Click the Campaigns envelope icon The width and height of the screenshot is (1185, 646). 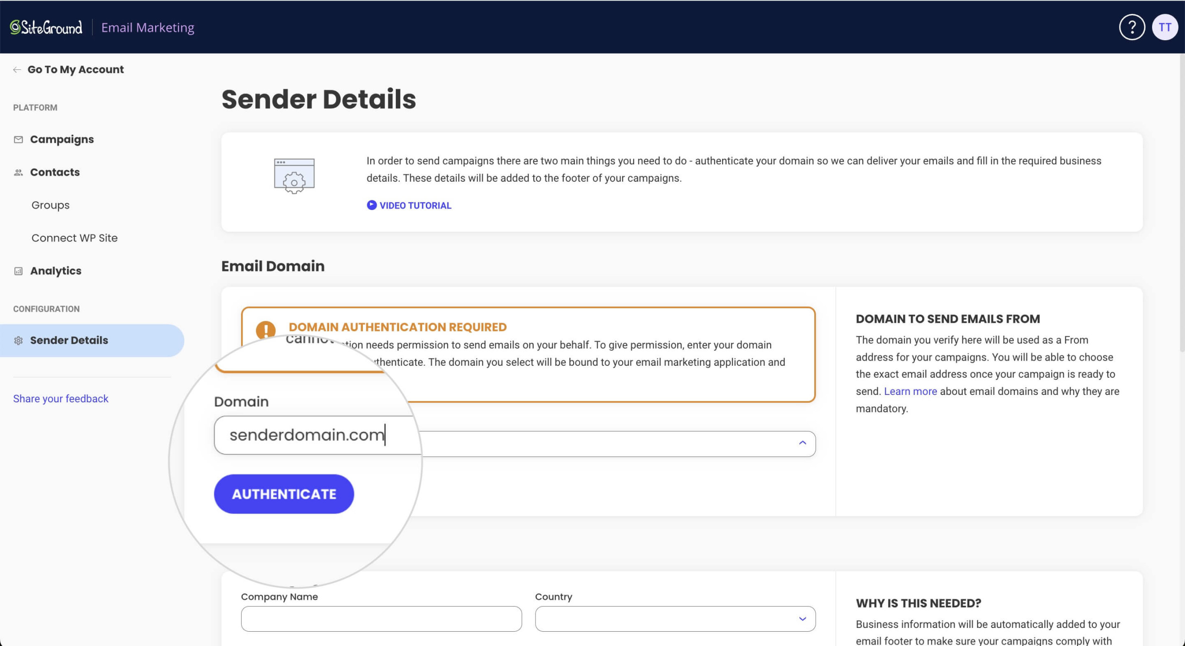pos(19,139)
